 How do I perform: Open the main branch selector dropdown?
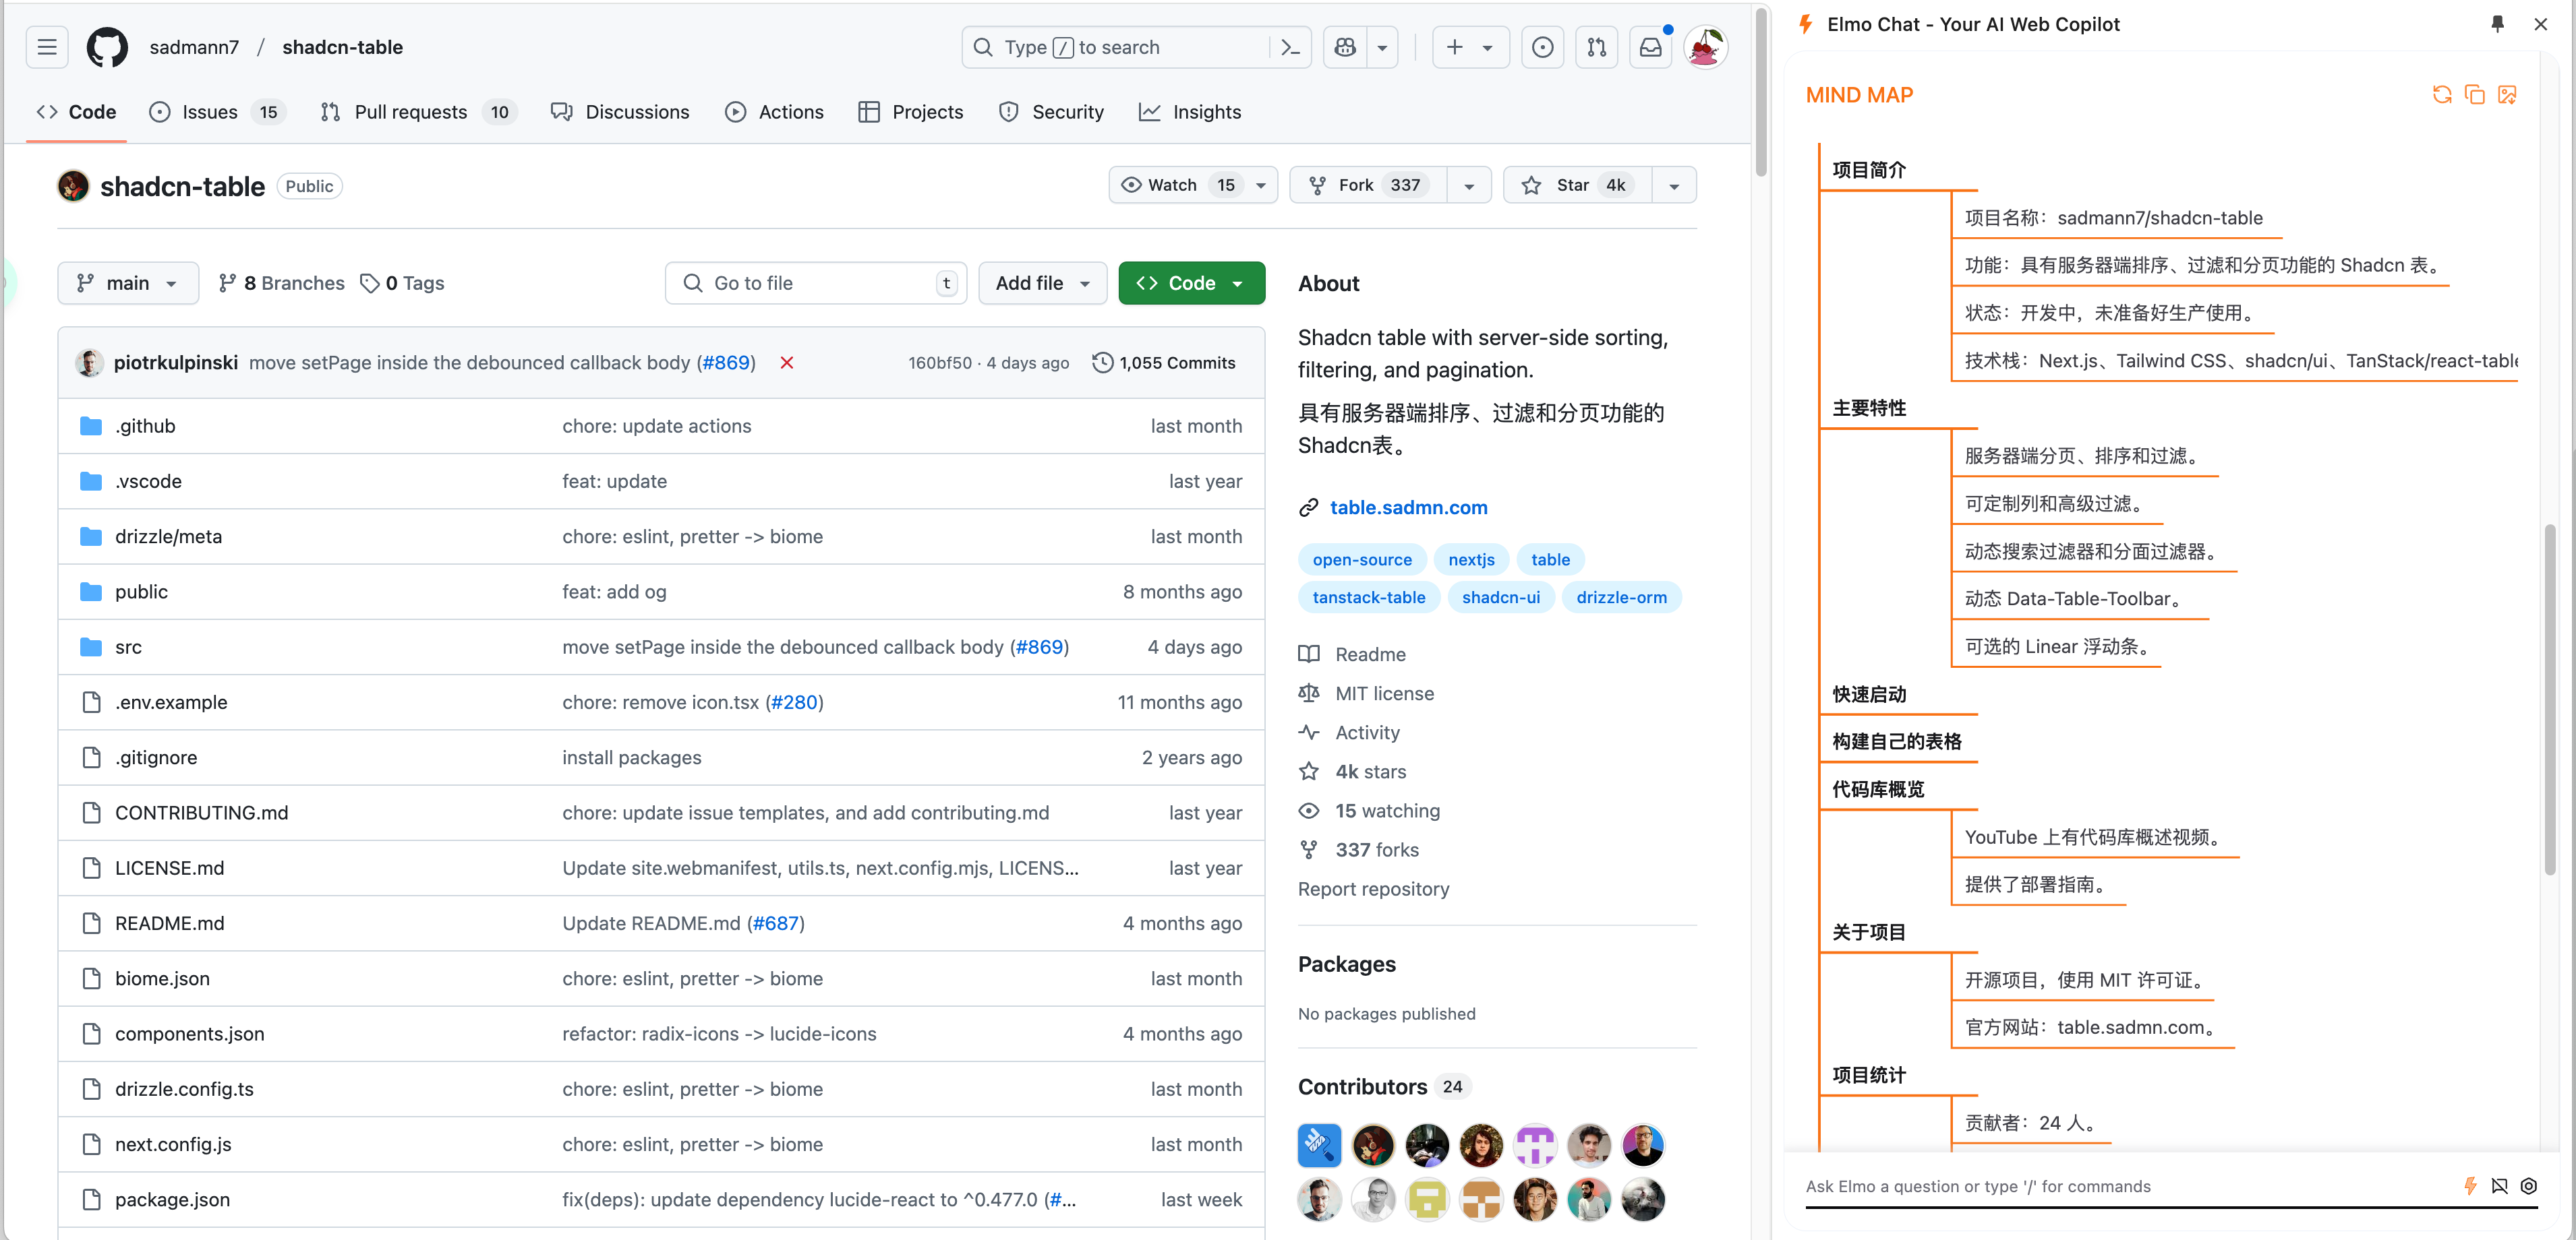(128, 284)
